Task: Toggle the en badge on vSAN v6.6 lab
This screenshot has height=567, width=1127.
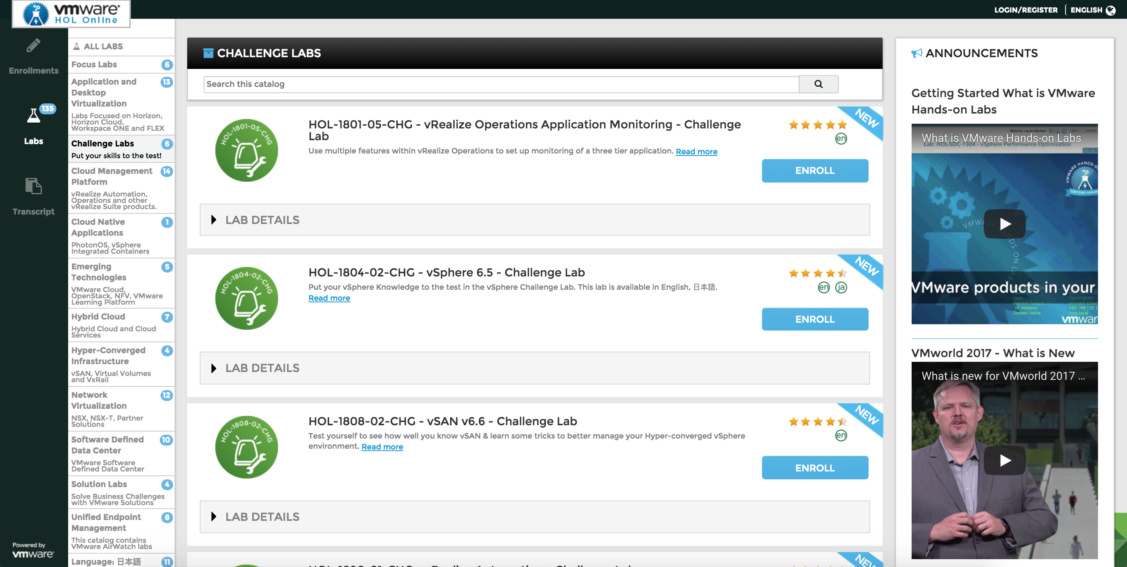Action: pyautogui.click(x=841, y=435)
